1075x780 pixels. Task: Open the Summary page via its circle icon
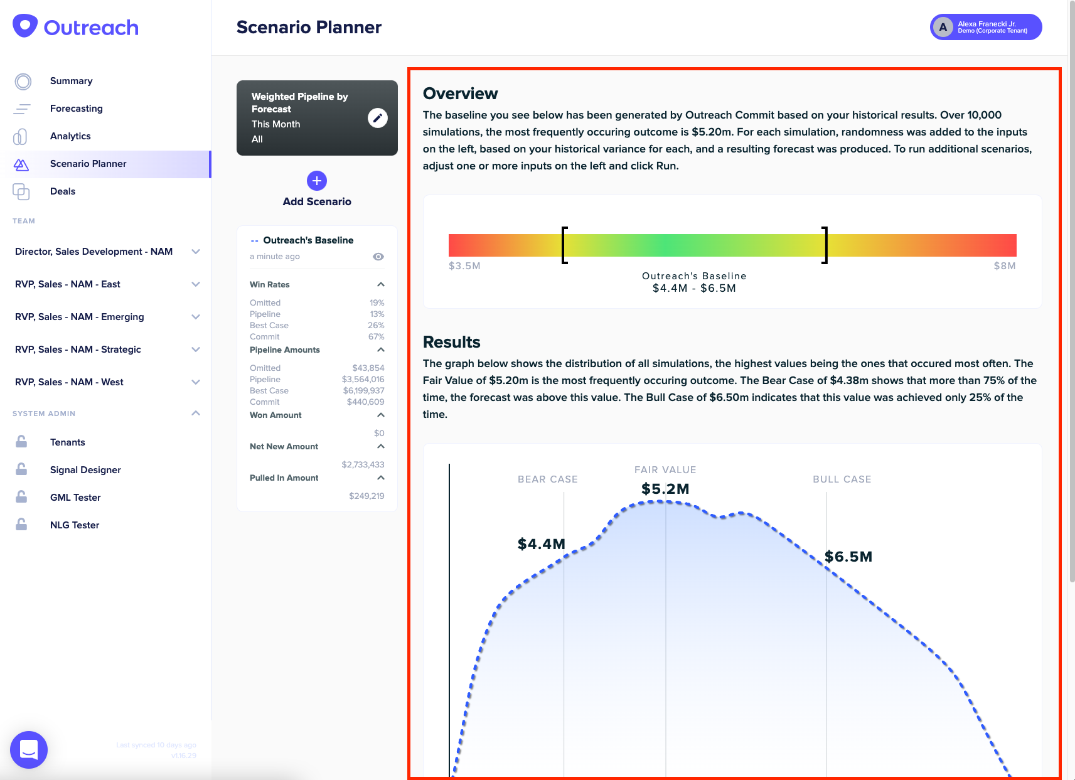point(23,82)
